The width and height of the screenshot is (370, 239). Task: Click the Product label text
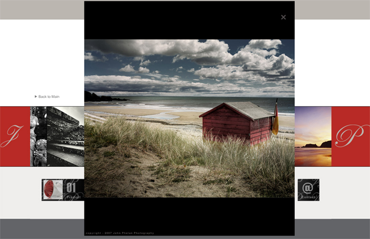pyautogui.click(x=74, y=197)
